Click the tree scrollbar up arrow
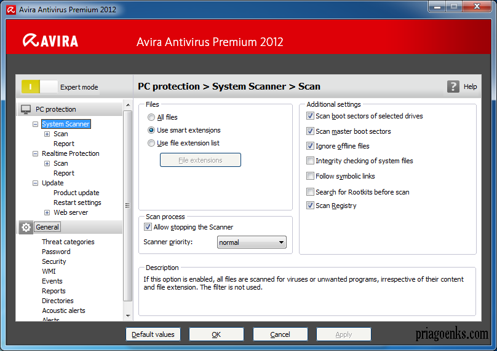 click(x=128, y=105)
